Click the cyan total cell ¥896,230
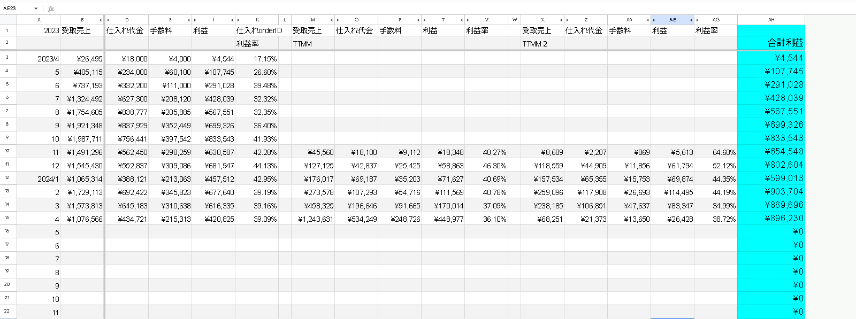Screen dimensions: 856x319 [x=771, y=219]
